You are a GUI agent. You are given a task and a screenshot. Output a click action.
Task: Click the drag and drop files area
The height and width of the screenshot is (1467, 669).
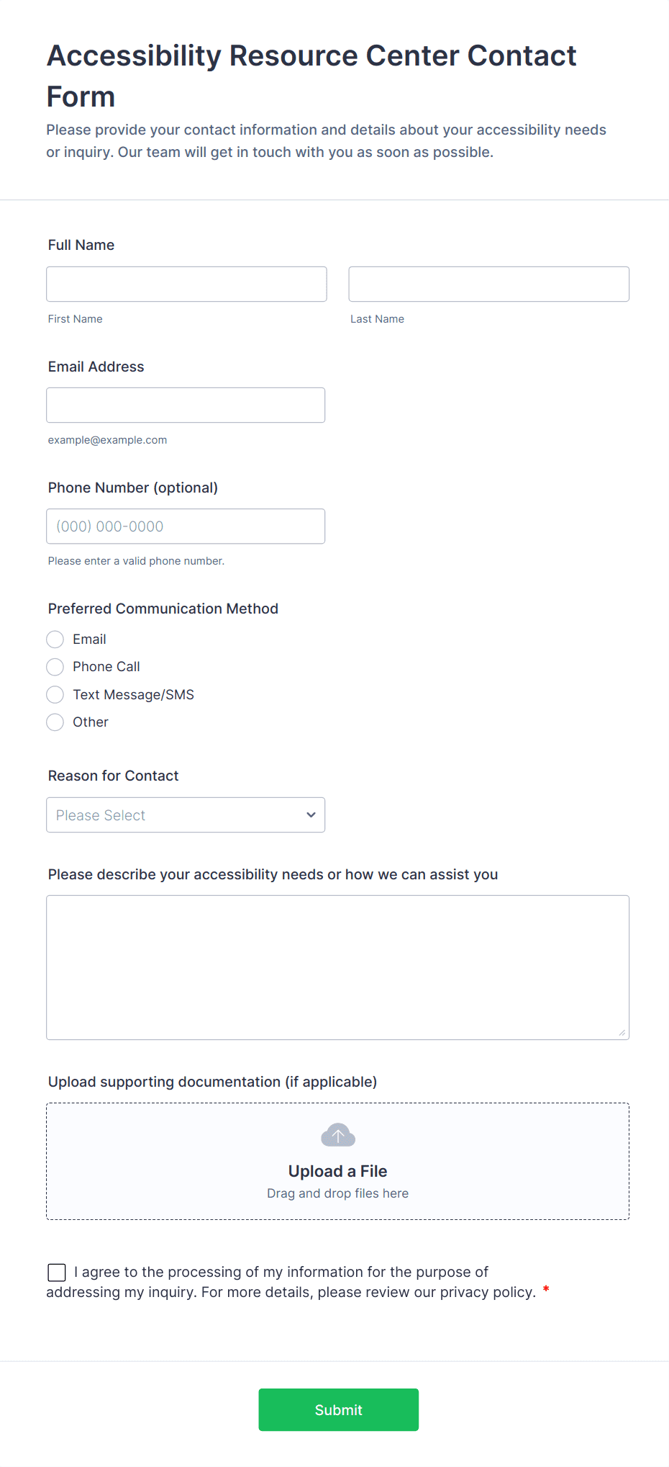[x=337, y=1193]
